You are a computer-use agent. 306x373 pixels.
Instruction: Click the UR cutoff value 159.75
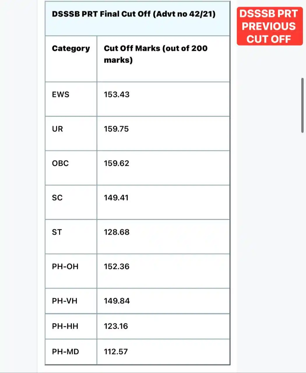116,129
